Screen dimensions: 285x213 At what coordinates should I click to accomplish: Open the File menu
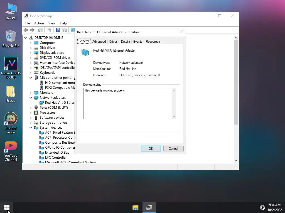point(27,23)
